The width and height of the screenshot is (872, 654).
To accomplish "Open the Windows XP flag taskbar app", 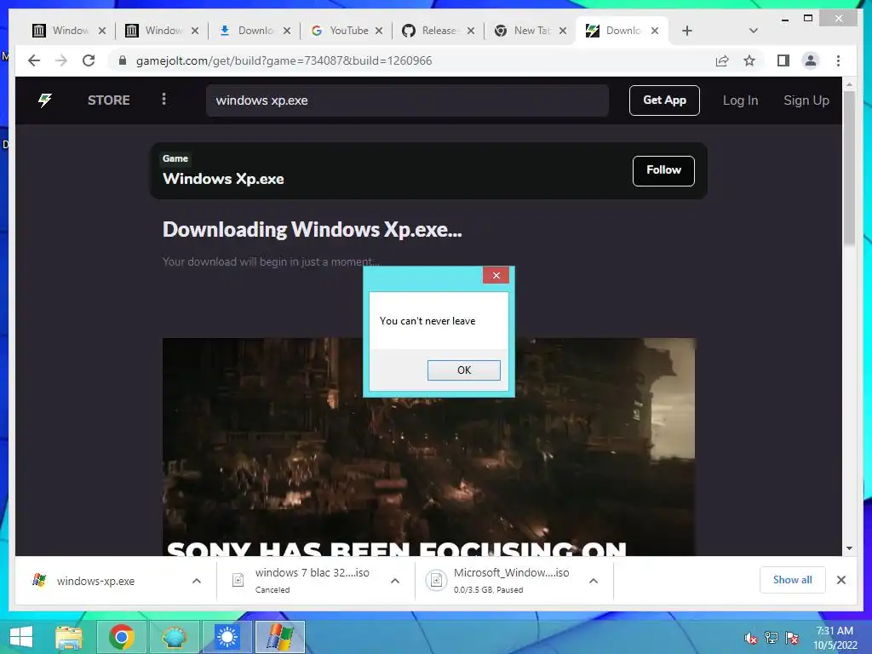I will [x=279, y=637].
